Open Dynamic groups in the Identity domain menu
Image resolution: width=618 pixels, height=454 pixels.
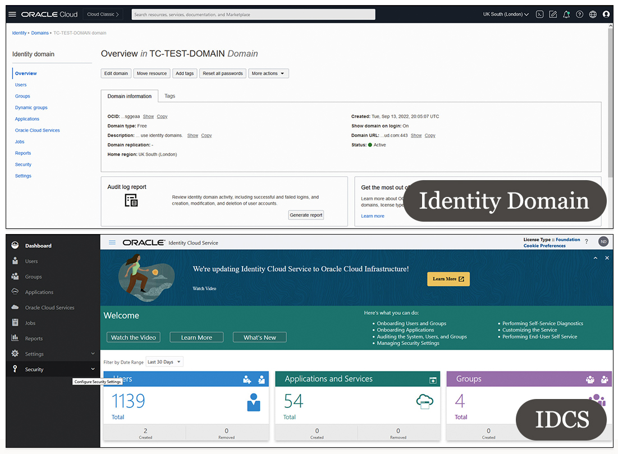click(31, 107)
